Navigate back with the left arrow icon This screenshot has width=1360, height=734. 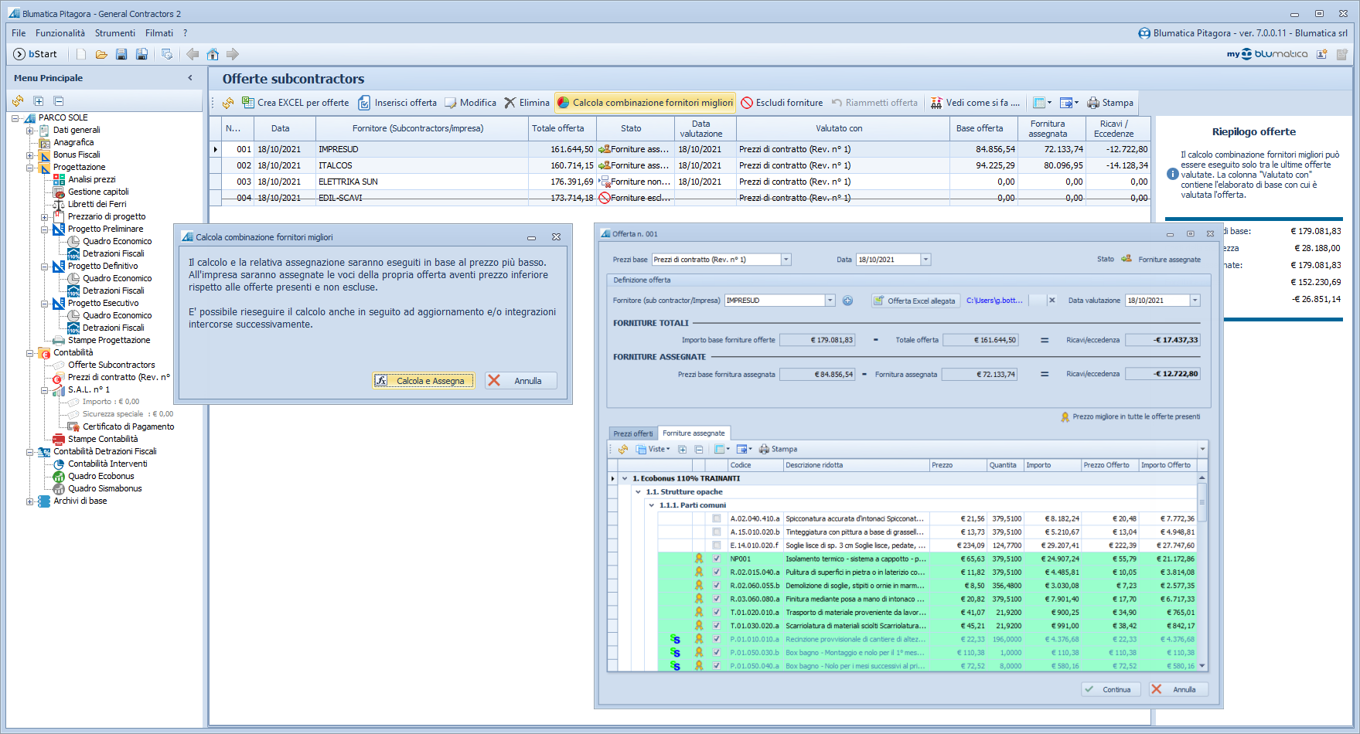193,54
